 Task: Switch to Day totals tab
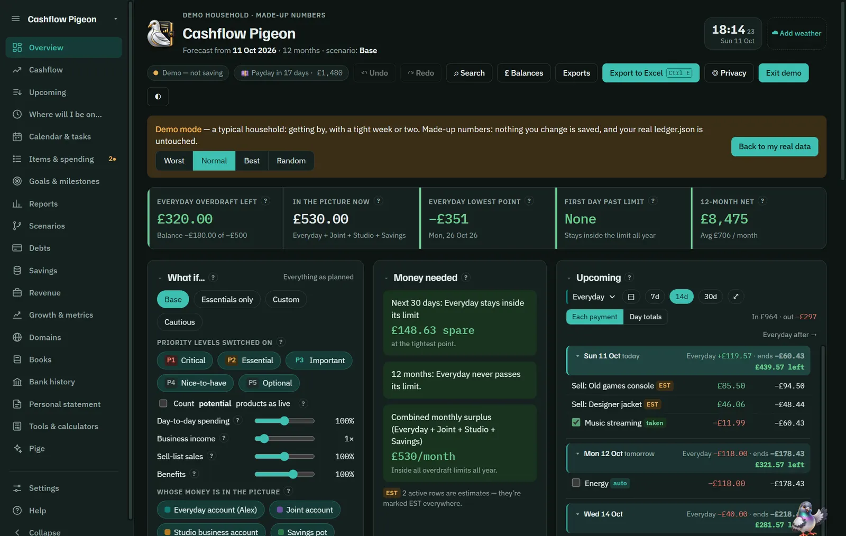click(646, 317)
